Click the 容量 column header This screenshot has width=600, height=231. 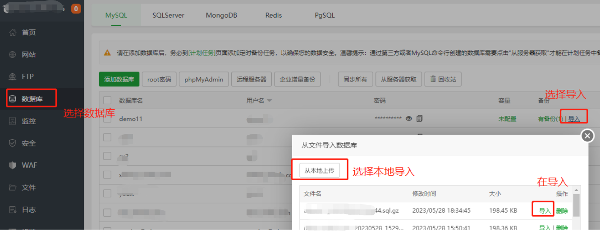(504, 101)
